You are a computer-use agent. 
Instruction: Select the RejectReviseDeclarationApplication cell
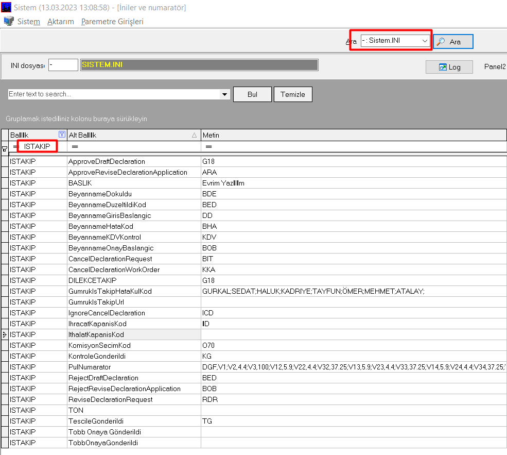click(134, 389)
